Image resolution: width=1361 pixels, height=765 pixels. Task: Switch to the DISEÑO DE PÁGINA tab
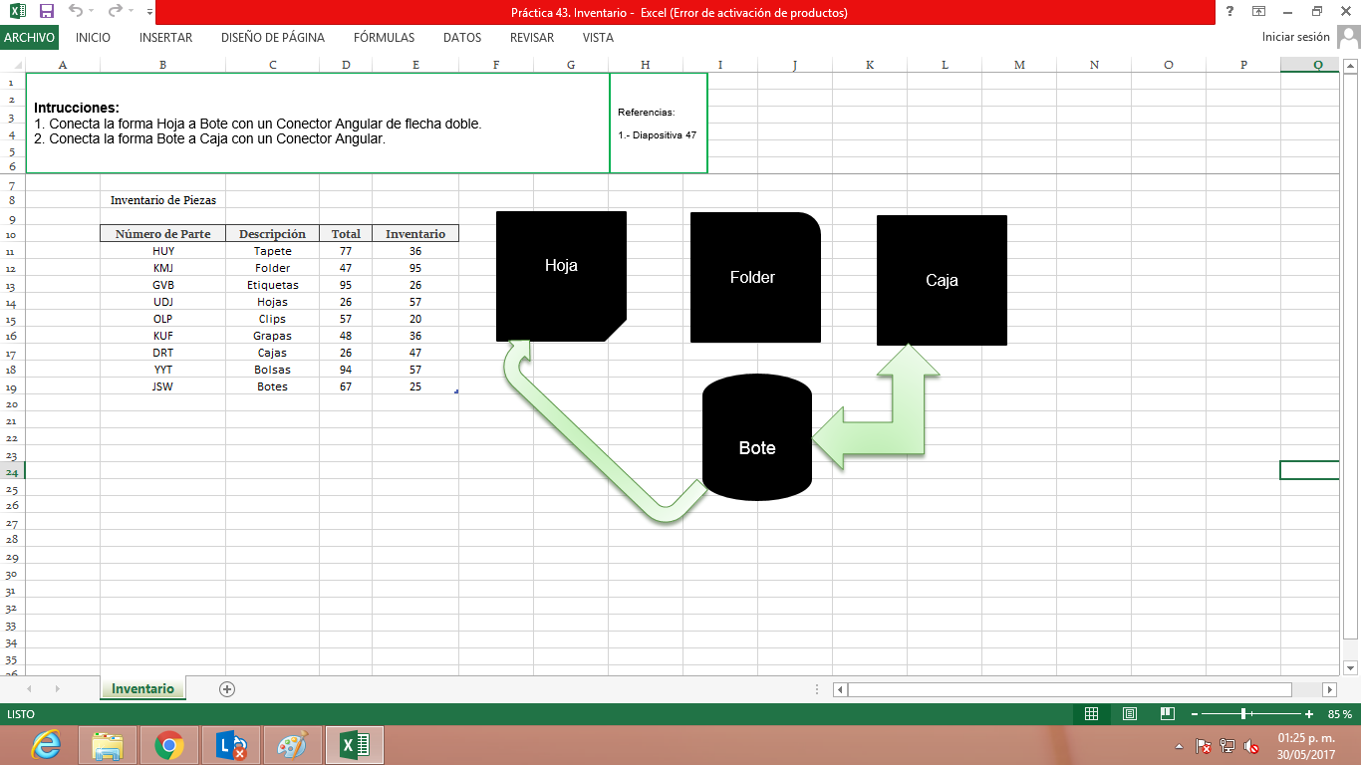(273, 38)
